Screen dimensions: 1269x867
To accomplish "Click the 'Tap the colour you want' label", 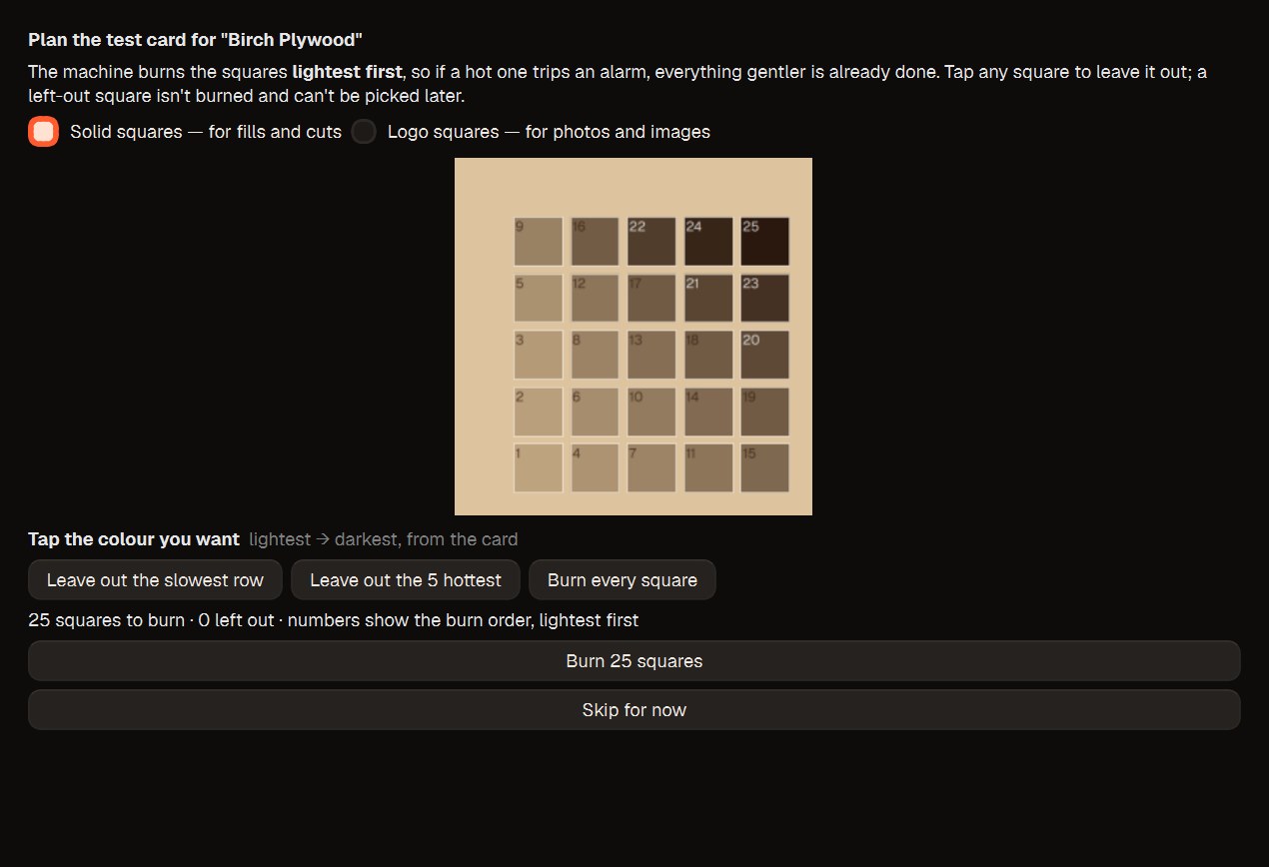I will coord(134,539).
